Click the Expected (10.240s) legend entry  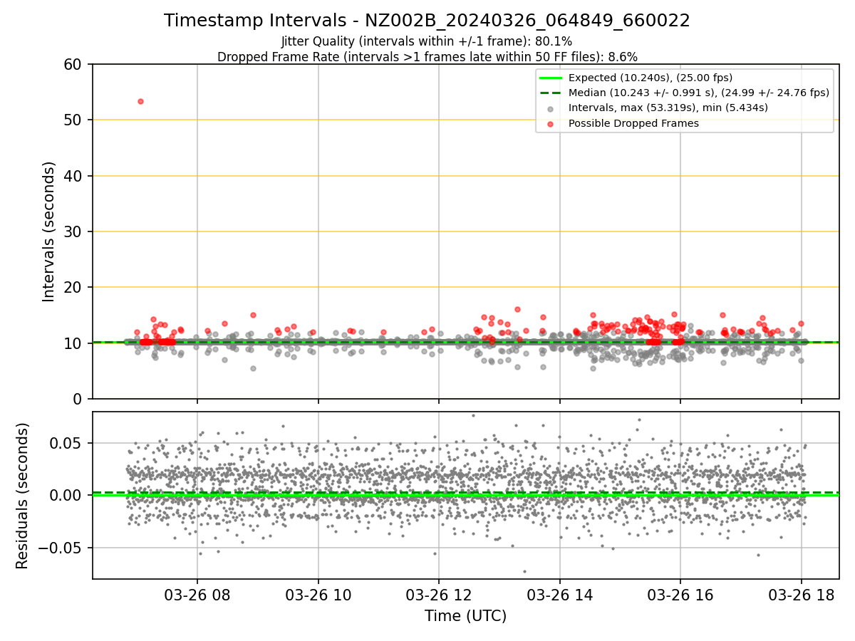(x=651, y=78)
